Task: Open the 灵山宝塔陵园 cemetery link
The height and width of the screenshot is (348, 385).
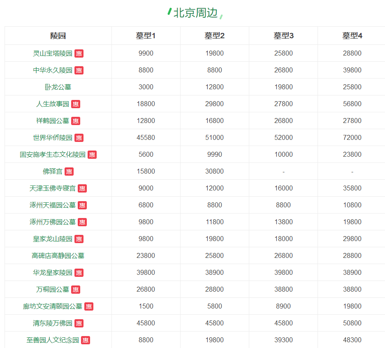Action: 53,53
